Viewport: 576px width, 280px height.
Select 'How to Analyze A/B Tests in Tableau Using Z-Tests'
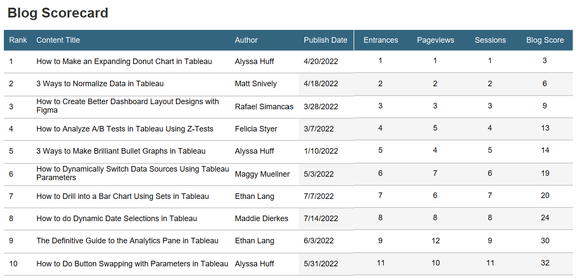point(125,129)
